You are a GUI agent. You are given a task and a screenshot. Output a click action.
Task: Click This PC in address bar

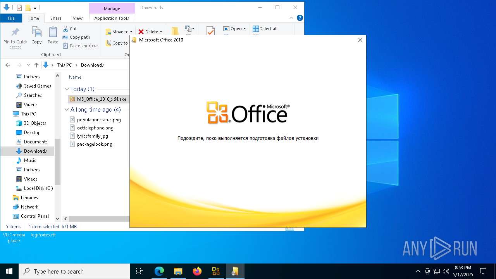[x=64, y=65]
